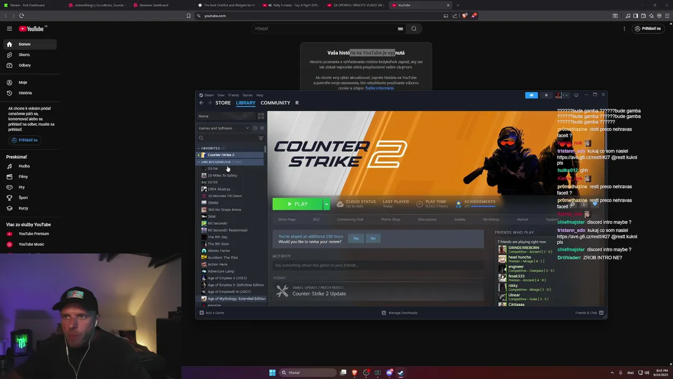Screen dimensions: 673x379
Task: Open YouTube hamburger guide menu
Action: (x=9, y=28)
